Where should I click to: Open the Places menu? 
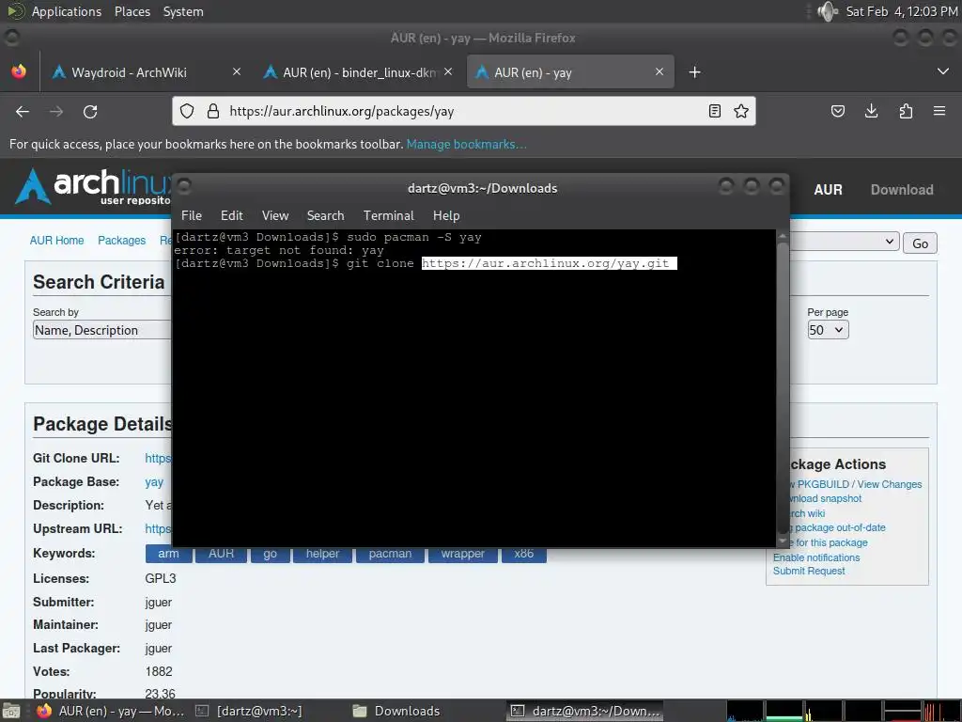[x=132, y=11]
